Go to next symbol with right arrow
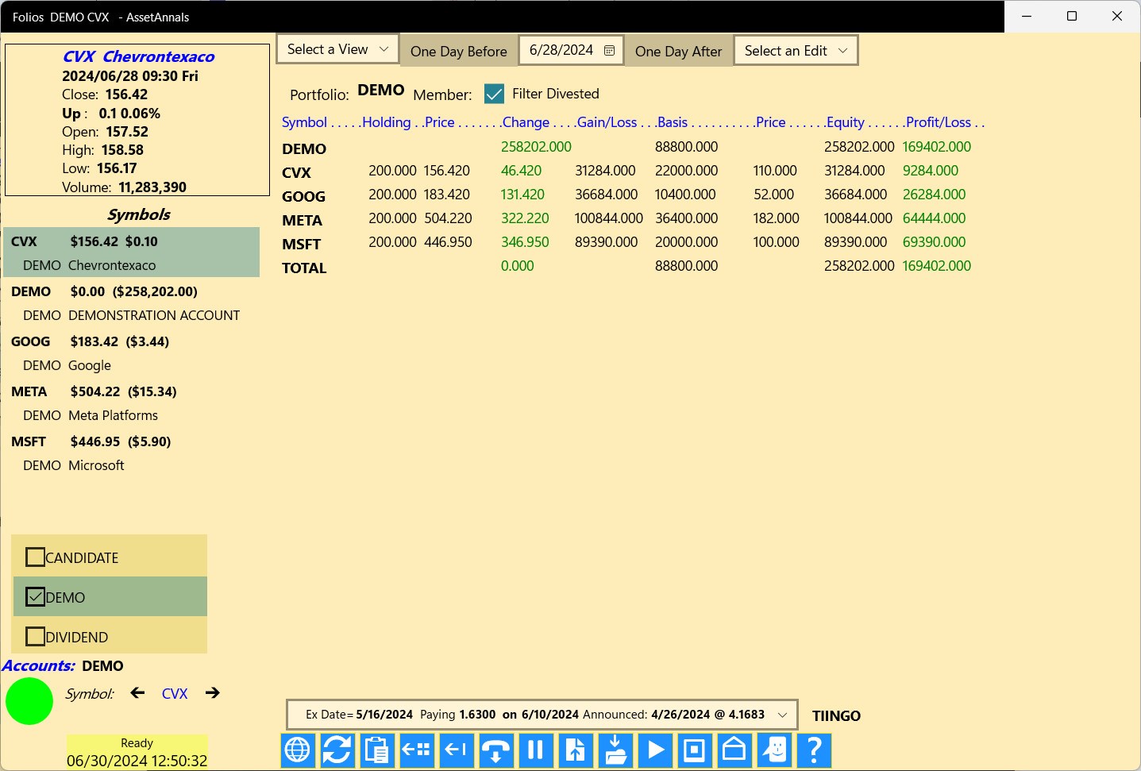Viewport: 1141px width, 771px height. [212, 693]
